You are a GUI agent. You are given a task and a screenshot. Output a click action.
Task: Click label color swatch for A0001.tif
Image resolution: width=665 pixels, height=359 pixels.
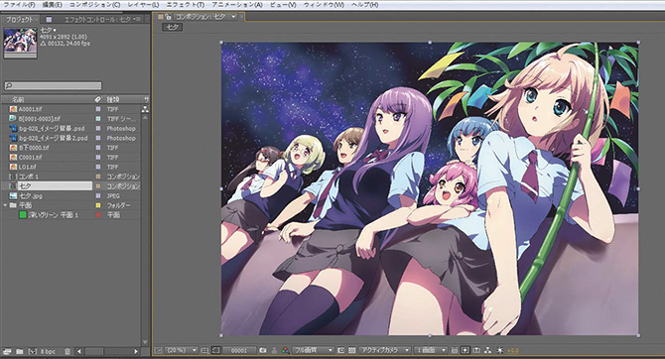click(98, 109)
